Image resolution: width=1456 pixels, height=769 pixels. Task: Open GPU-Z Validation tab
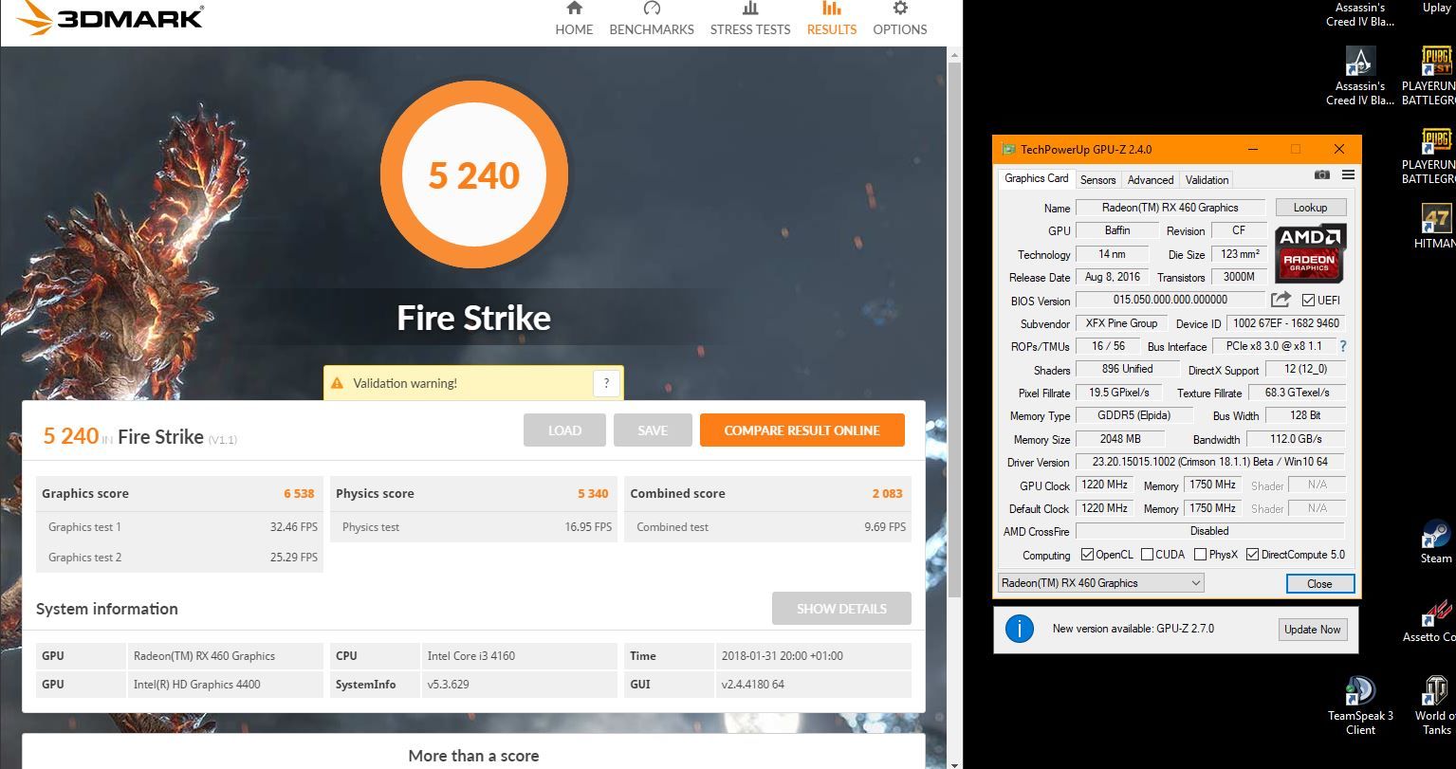[1207, 179]
